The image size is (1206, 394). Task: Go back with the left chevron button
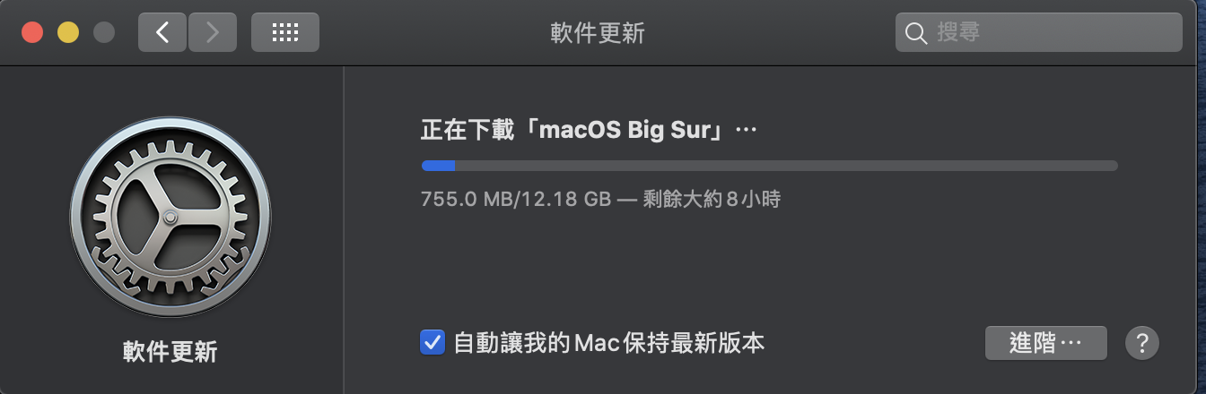[x=162, y=33]
